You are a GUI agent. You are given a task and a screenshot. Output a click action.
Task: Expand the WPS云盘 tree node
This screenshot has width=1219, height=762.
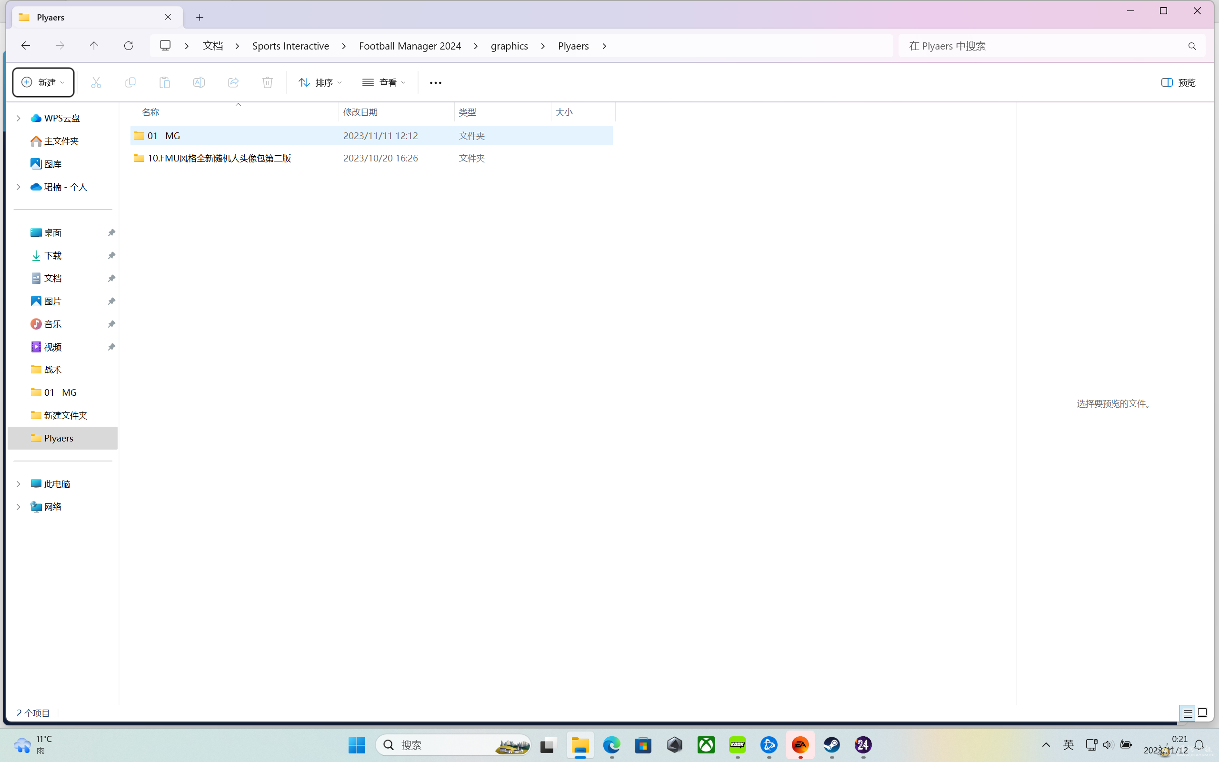19,118
